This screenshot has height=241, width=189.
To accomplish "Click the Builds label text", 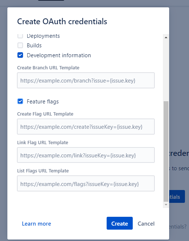I will [x=34, y=45].
